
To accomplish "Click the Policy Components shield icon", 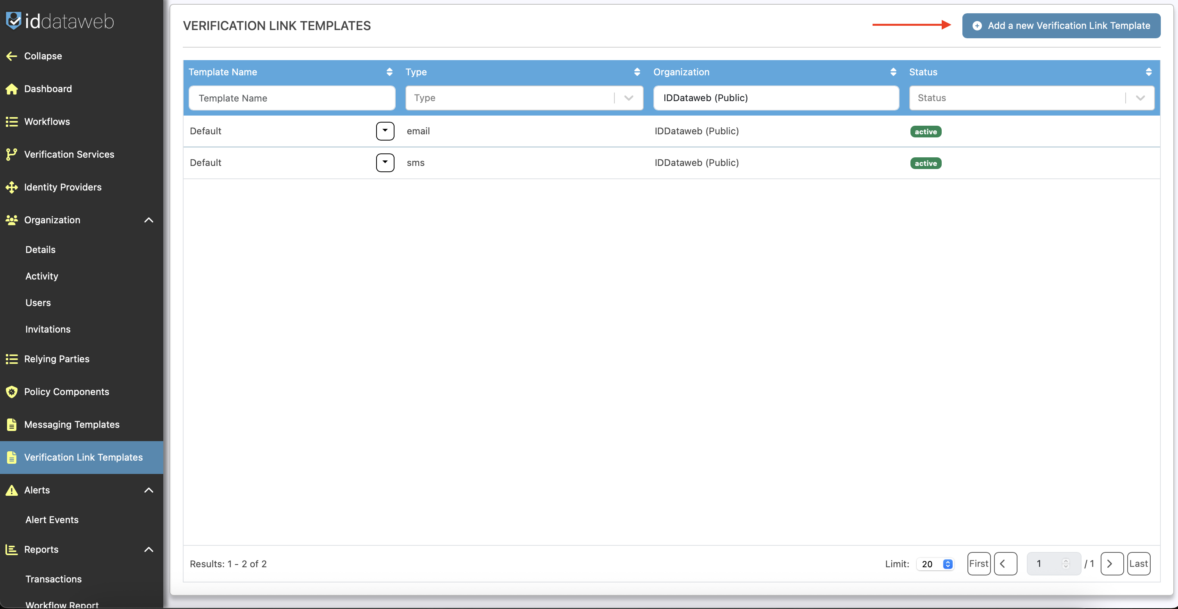I will tap(11, 392).
